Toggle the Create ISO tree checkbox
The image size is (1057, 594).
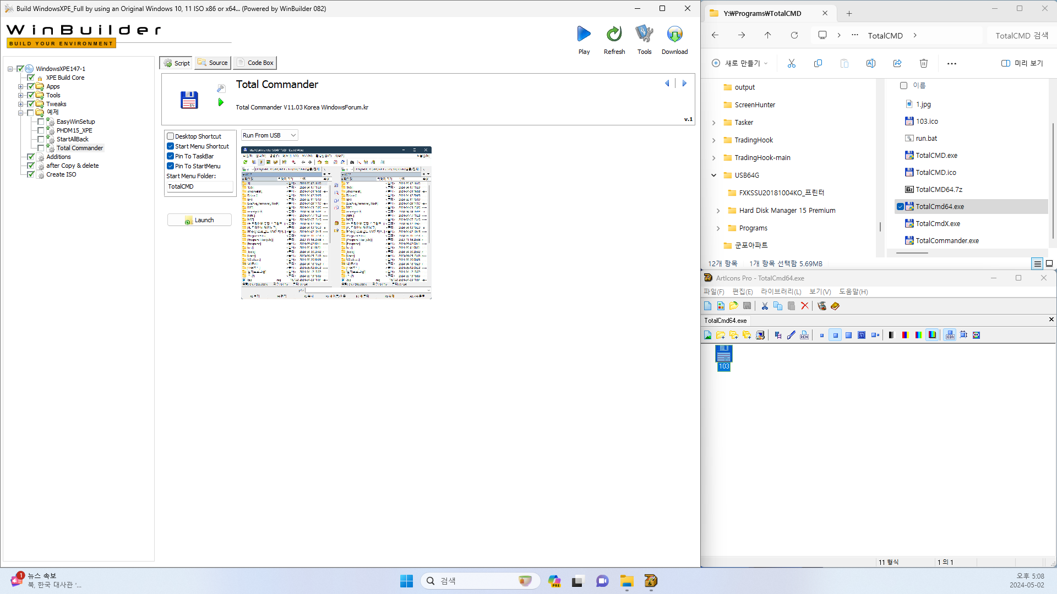tap(31, 174)
